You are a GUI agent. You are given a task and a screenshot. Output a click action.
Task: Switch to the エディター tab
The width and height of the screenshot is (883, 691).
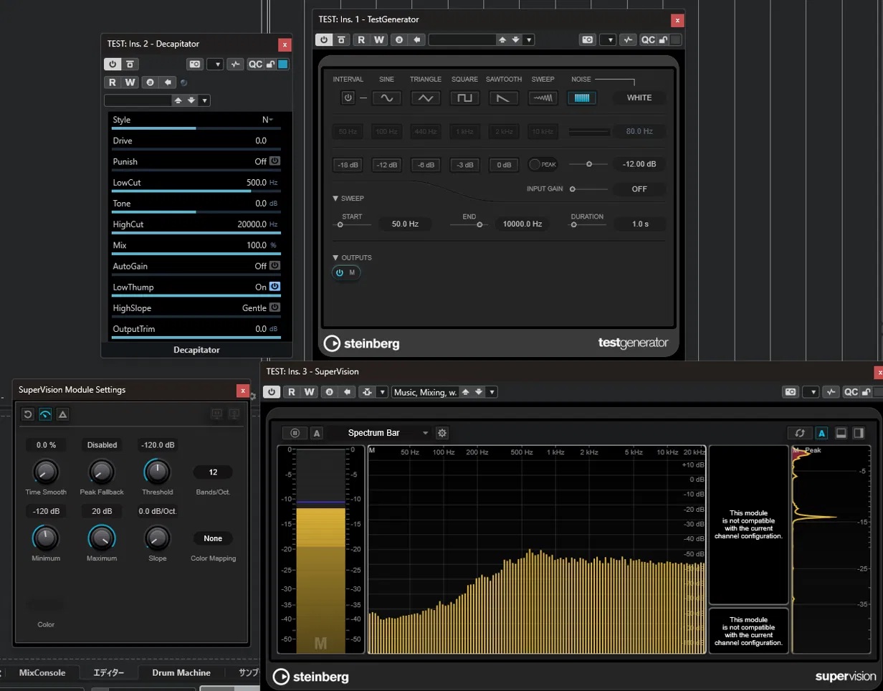[x=108, y=672]
